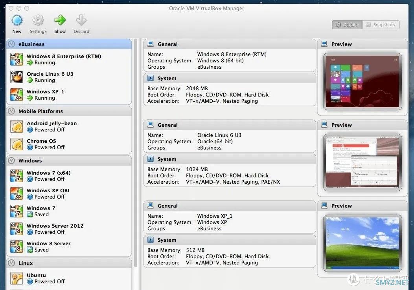Select Windows XP_1 in VM list
Image resolution: width=414 pixels, height=290 pixels.
[x=69, y=95]
